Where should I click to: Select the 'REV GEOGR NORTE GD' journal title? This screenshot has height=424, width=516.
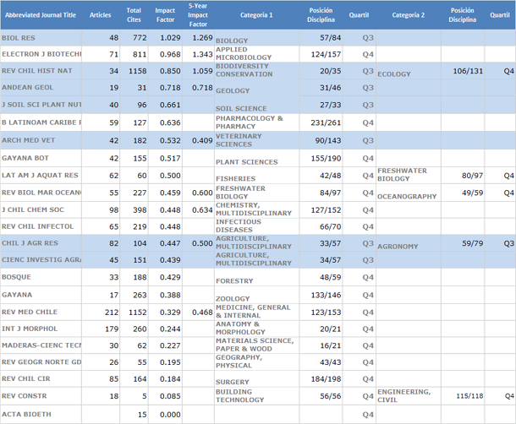(41, 362)
